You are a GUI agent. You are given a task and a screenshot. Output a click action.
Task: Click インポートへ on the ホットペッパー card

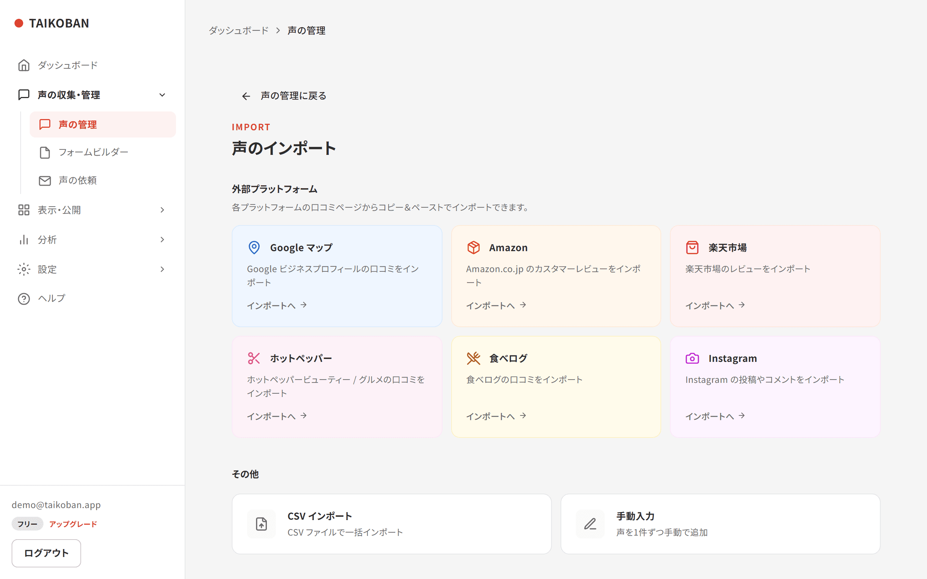click(x=277, y=416)
